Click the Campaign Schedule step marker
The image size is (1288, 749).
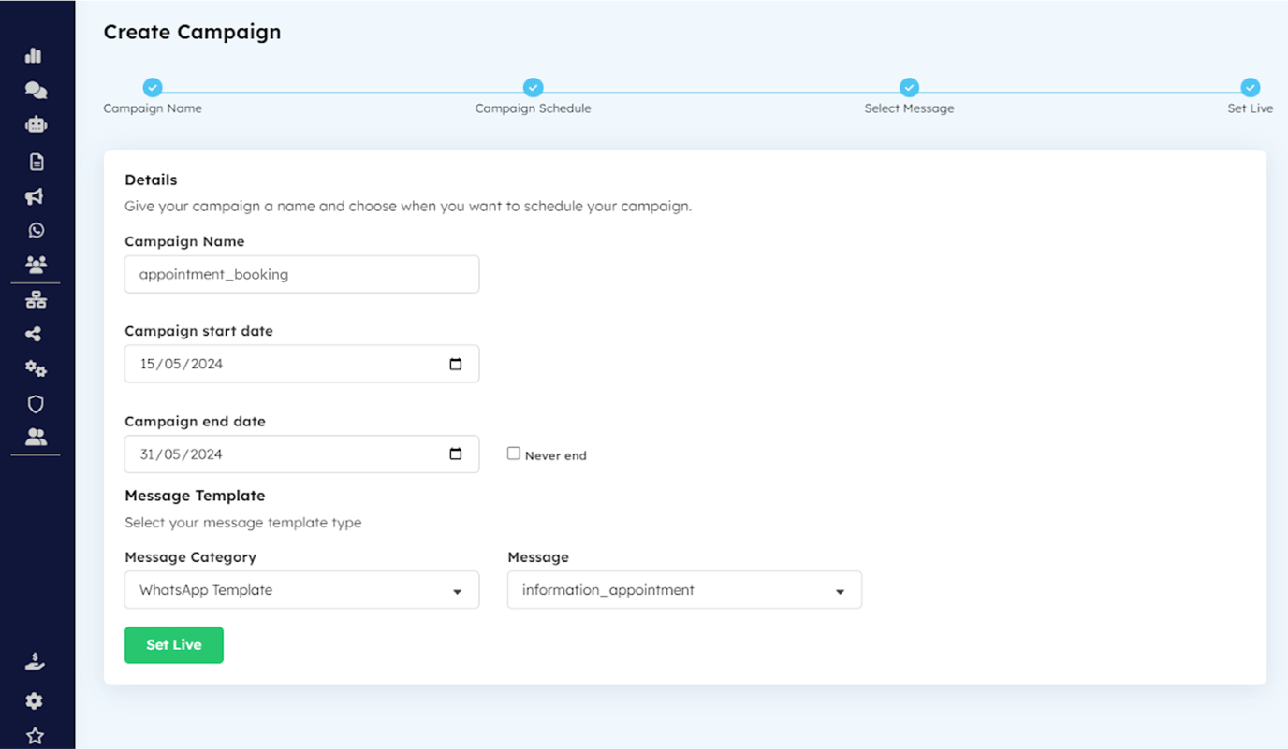click(533, 87)
